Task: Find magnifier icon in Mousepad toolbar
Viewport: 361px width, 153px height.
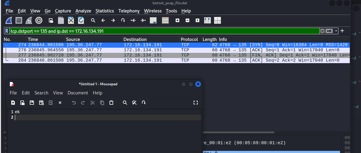Action: pos(125,103)
